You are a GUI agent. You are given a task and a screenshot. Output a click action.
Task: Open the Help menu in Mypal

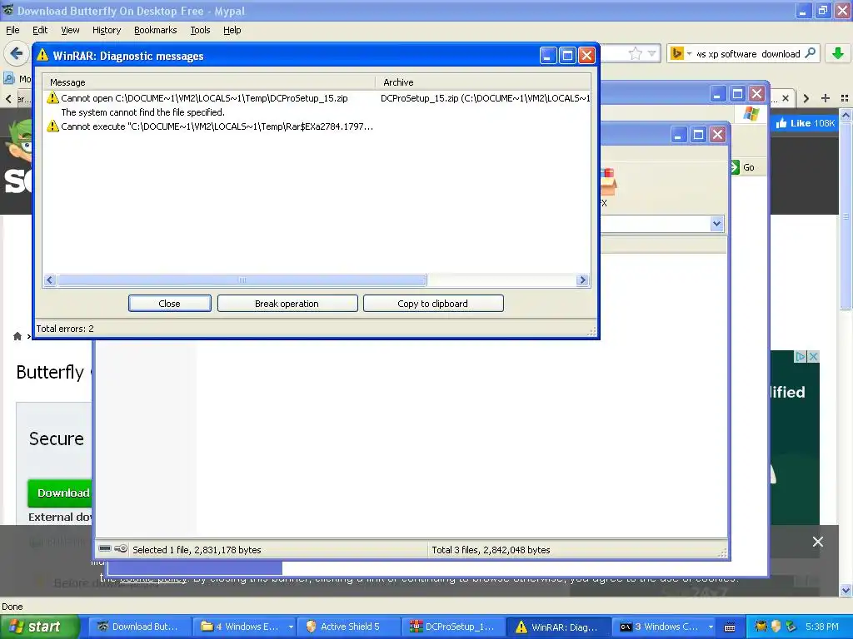click(232, 30)
